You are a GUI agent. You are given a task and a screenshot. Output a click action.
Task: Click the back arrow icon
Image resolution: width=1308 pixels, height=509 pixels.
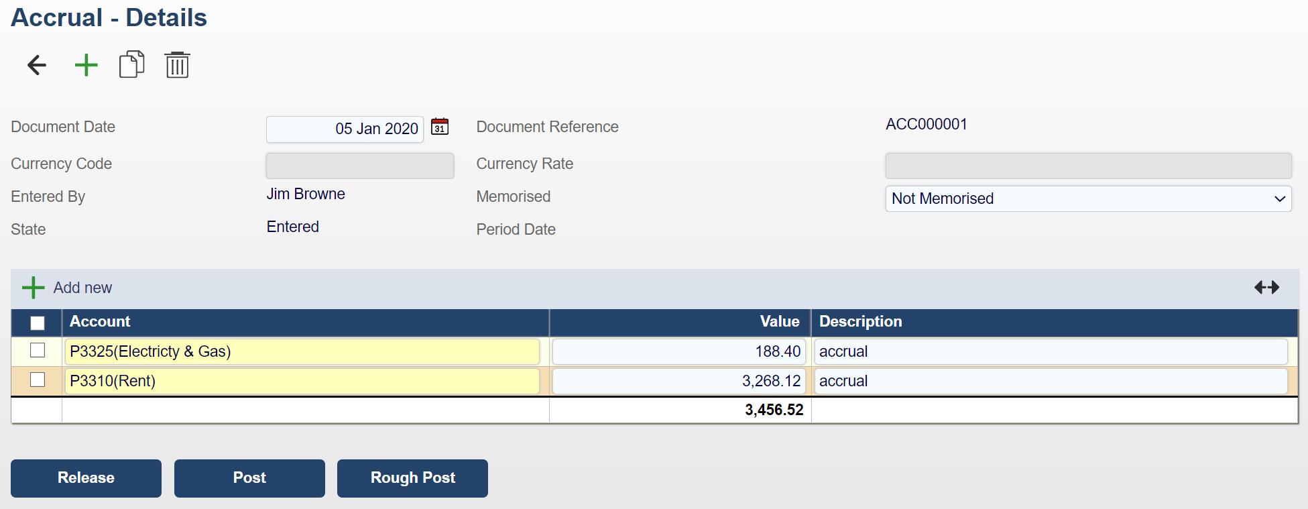pyautogui.click(x=37, y=65)
